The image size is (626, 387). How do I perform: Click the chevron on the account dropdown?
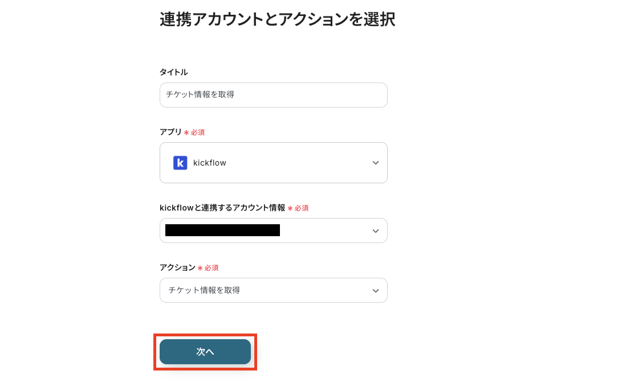376,230
